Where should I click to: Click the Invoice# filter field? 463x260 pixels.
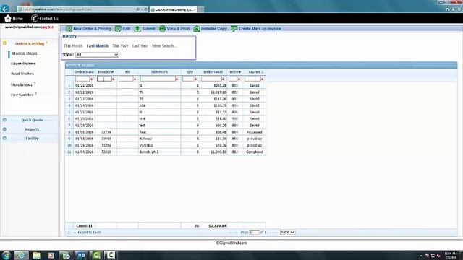coord(104,79)
